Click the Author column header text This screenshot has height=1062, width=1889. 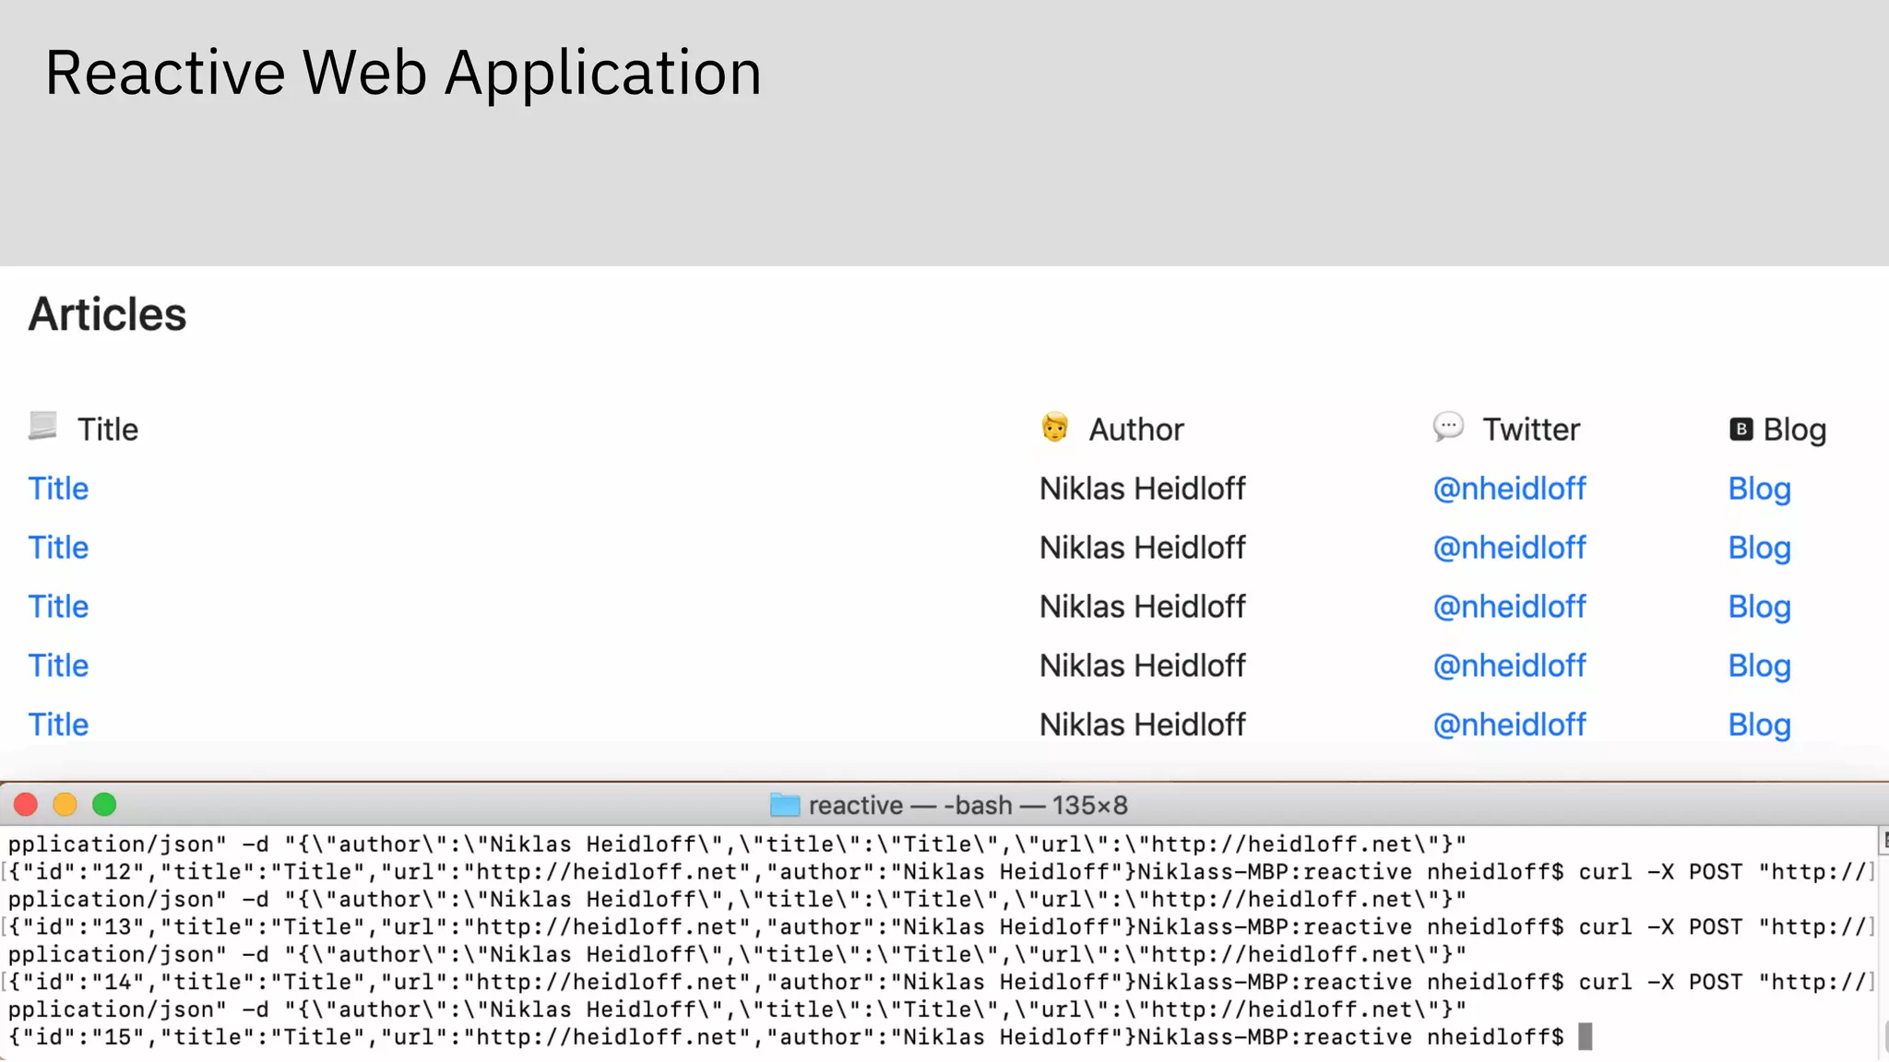1136,430
